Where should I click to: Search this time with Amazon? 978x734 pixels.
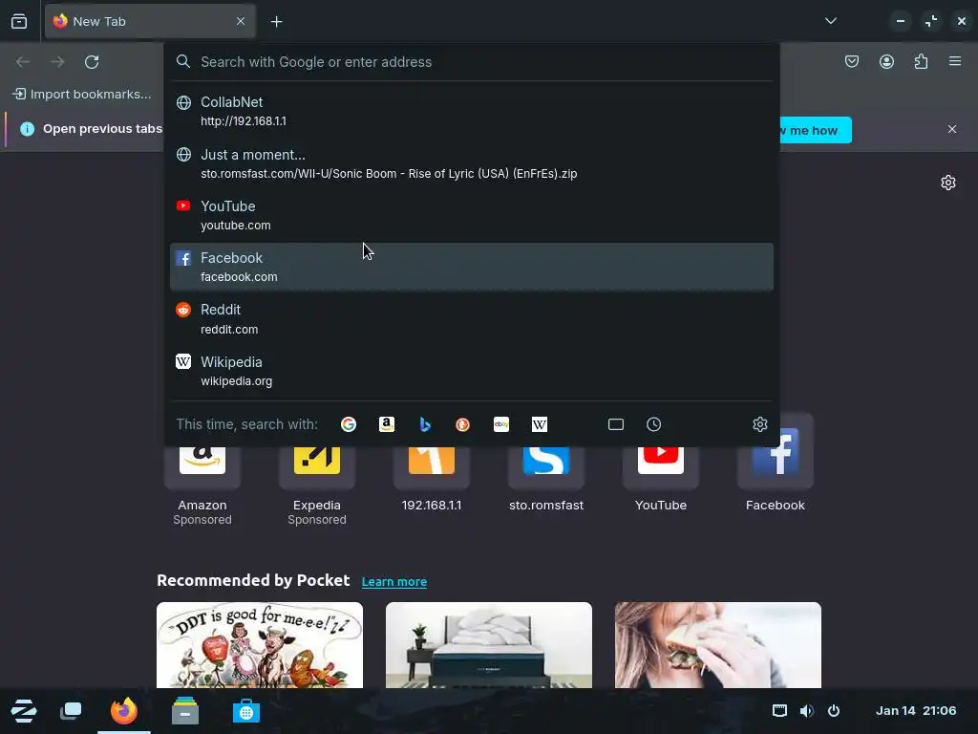coord(387,424)
